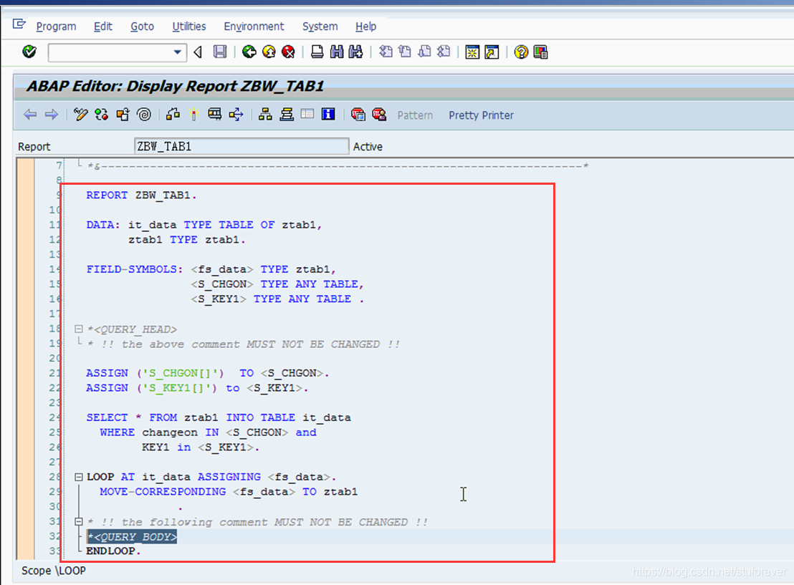
Task: Toggle the fullscreen on/off icon
Action: tap(307, 114)
